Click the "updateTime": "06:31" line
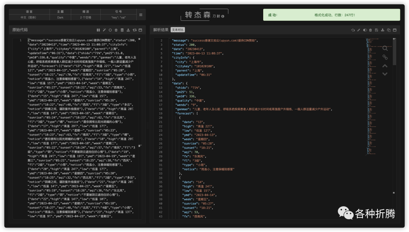Image resolution: width=409 pixels, height=232 pixels. point(193,75)
